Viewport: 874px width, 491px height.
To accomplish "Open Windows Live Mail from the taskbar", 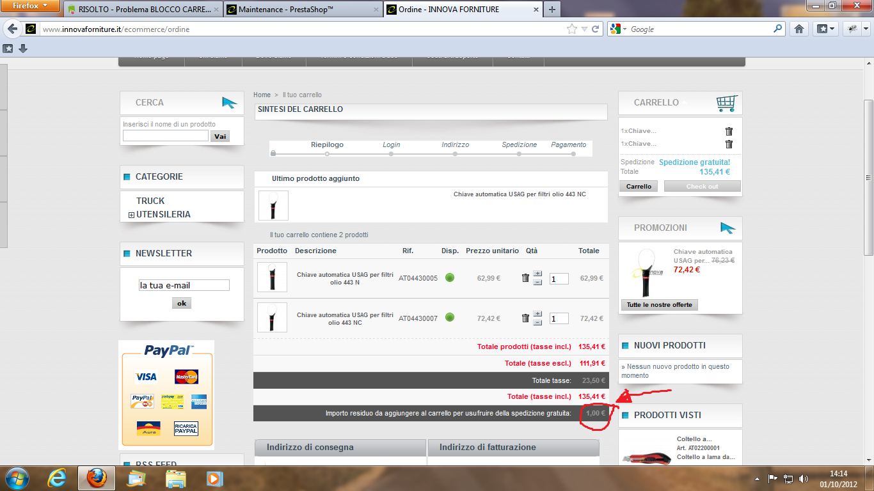I will (x=136, y=478).
